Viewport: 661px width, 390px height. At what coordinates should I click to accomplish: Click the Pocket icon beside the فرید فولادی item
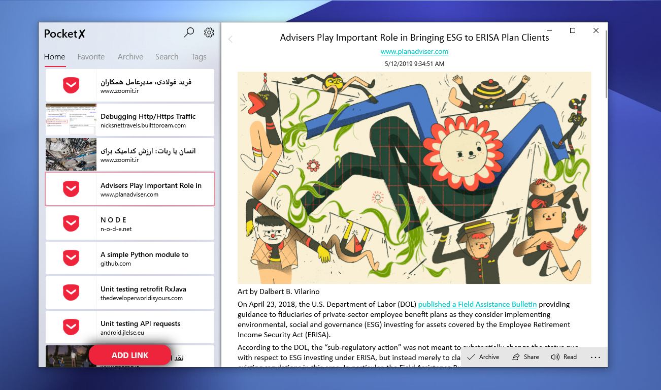click(x=71, y=85)
